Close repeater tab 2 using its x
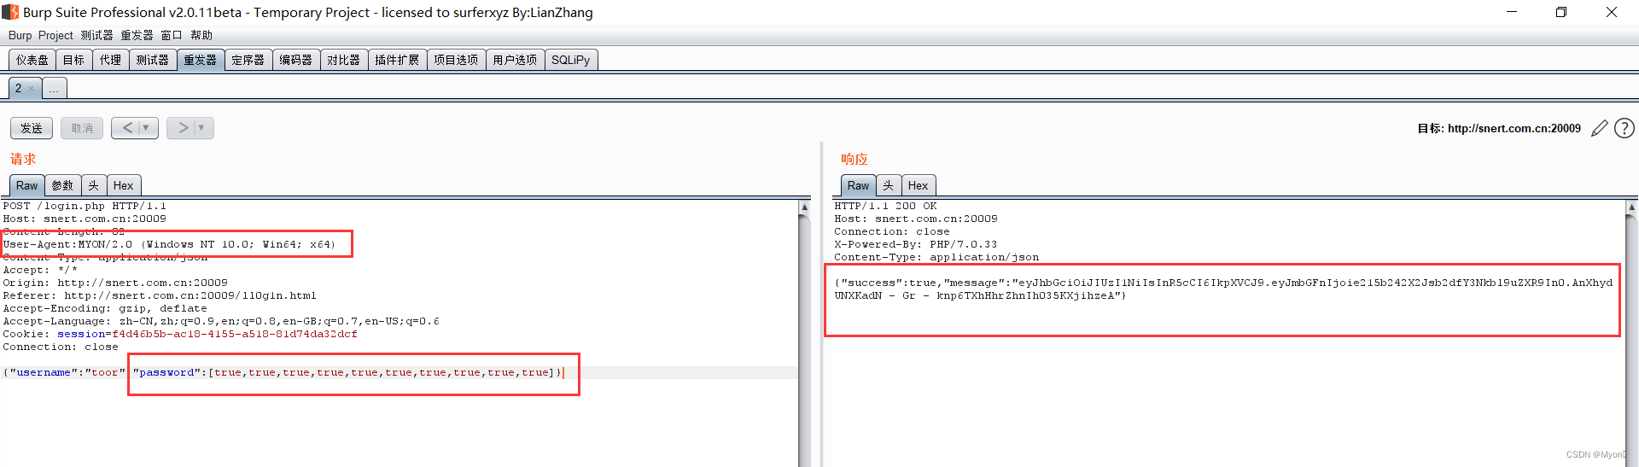This screenshot has width=1639, height=467. 32,89
